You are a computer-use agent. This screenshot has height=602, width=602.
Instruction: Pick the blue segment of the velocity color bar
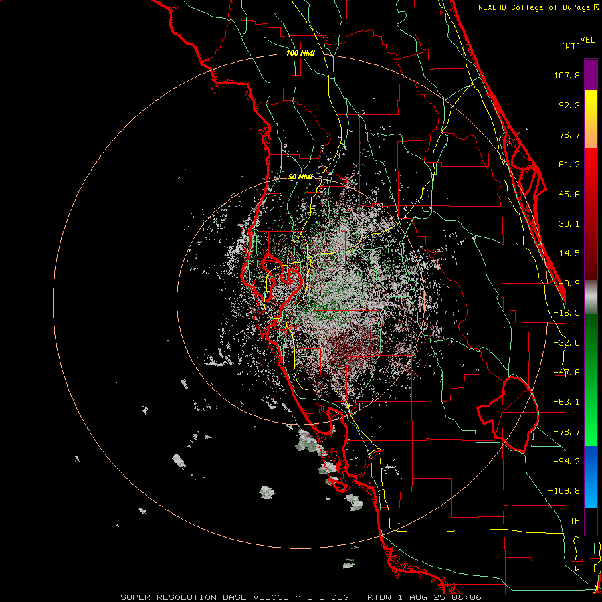[x=591, y=477]
